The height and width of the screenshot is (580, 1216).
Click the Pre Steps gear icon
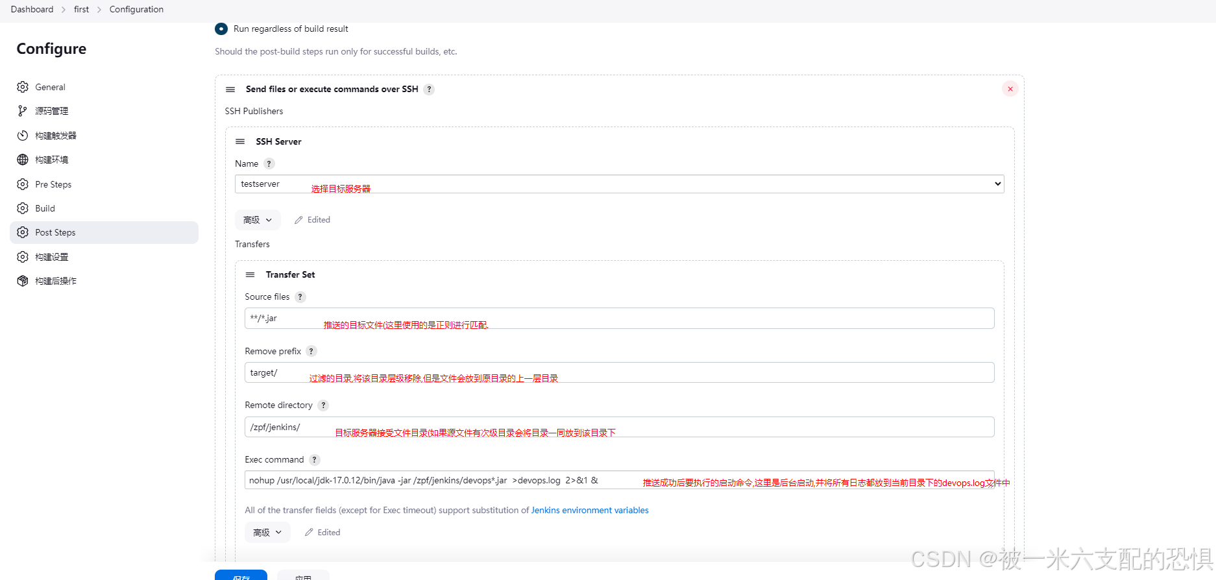pos(23,184)
